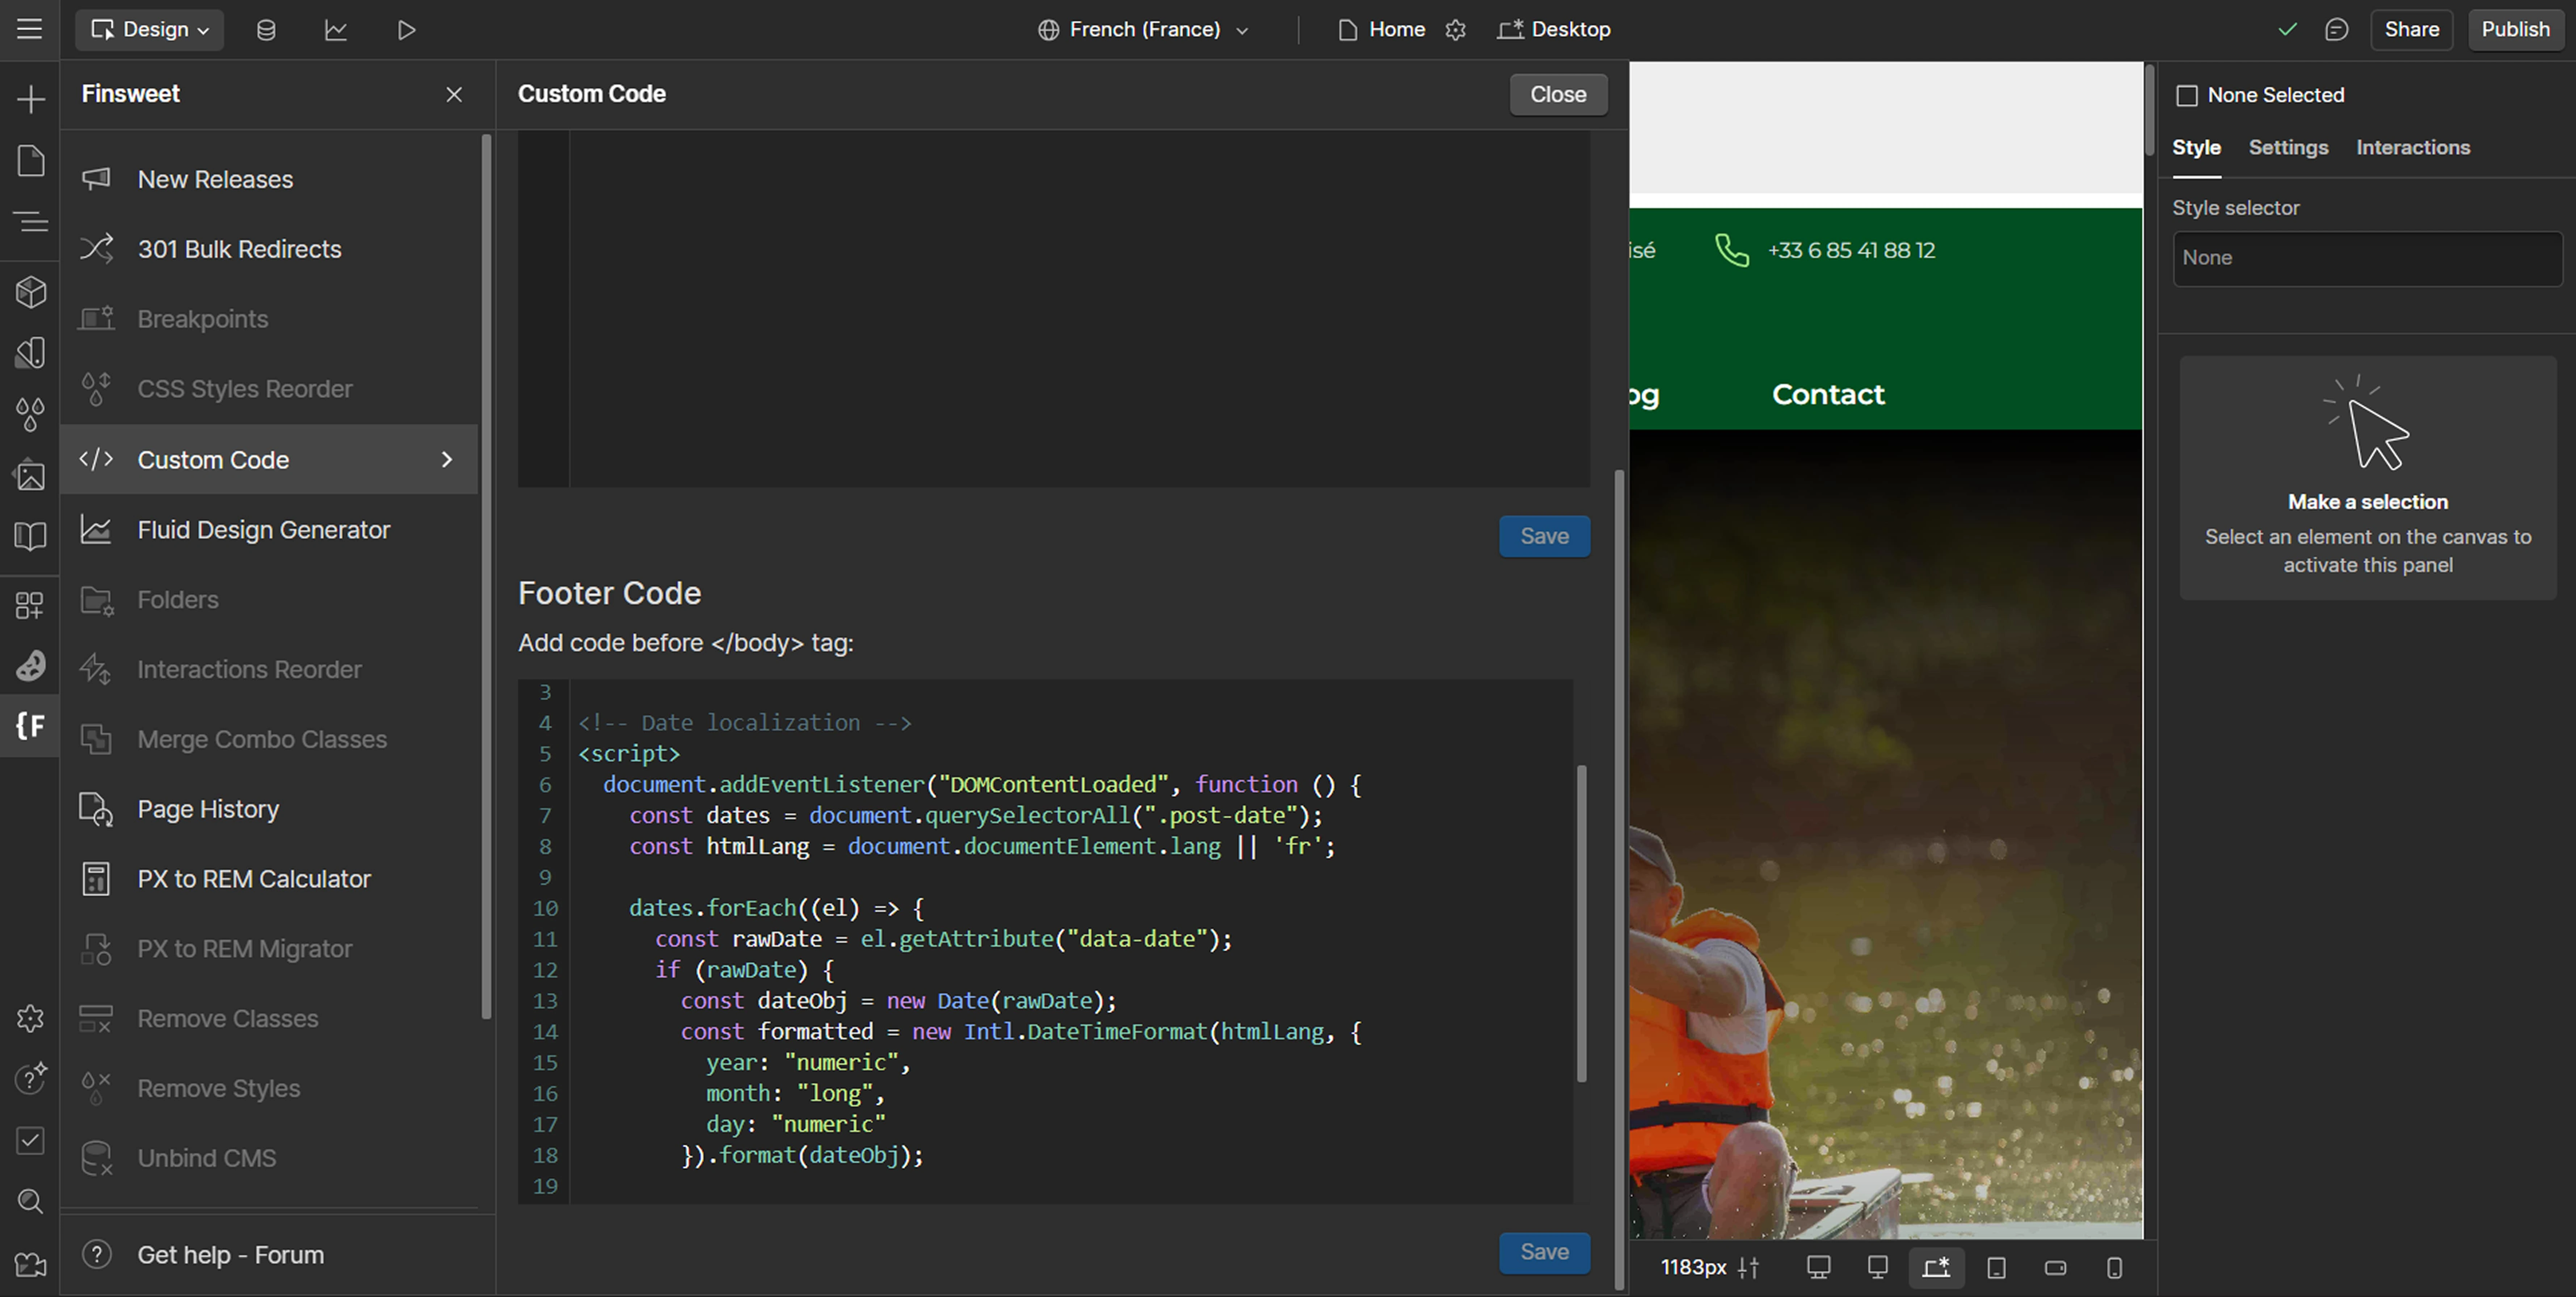The width and height of the screenshot is (2576, 1297).
Task: Click the Remove Classes item
Action: pyautogui.click(x=269, y=1019)
